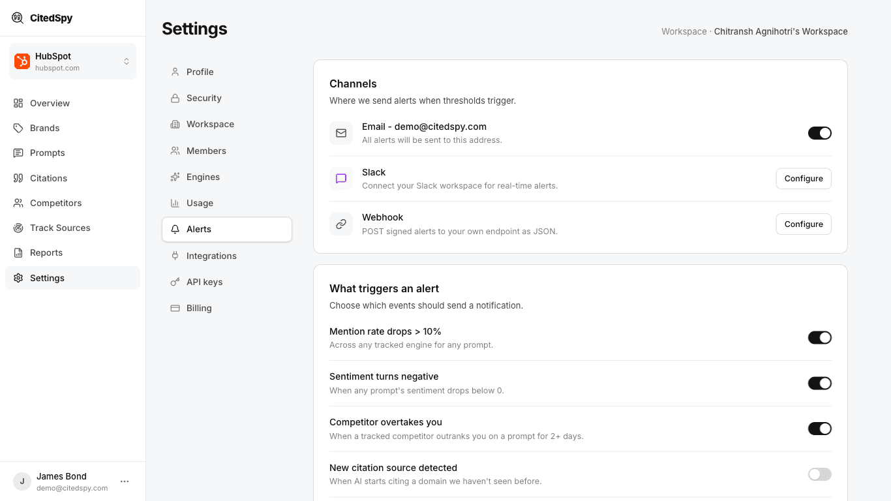Switch to the API keys tab
Viewport: 891px width, 501px height.
click(227, 282)
